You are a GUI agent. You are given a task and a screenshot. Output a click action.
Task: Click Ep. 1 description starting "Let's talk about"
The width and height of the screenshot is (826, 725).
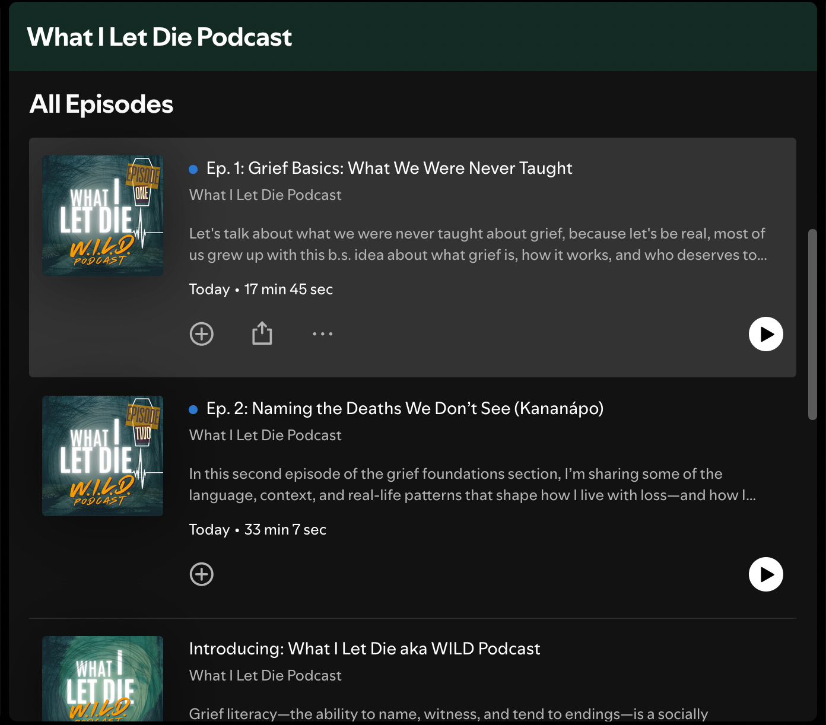[478, 244]
